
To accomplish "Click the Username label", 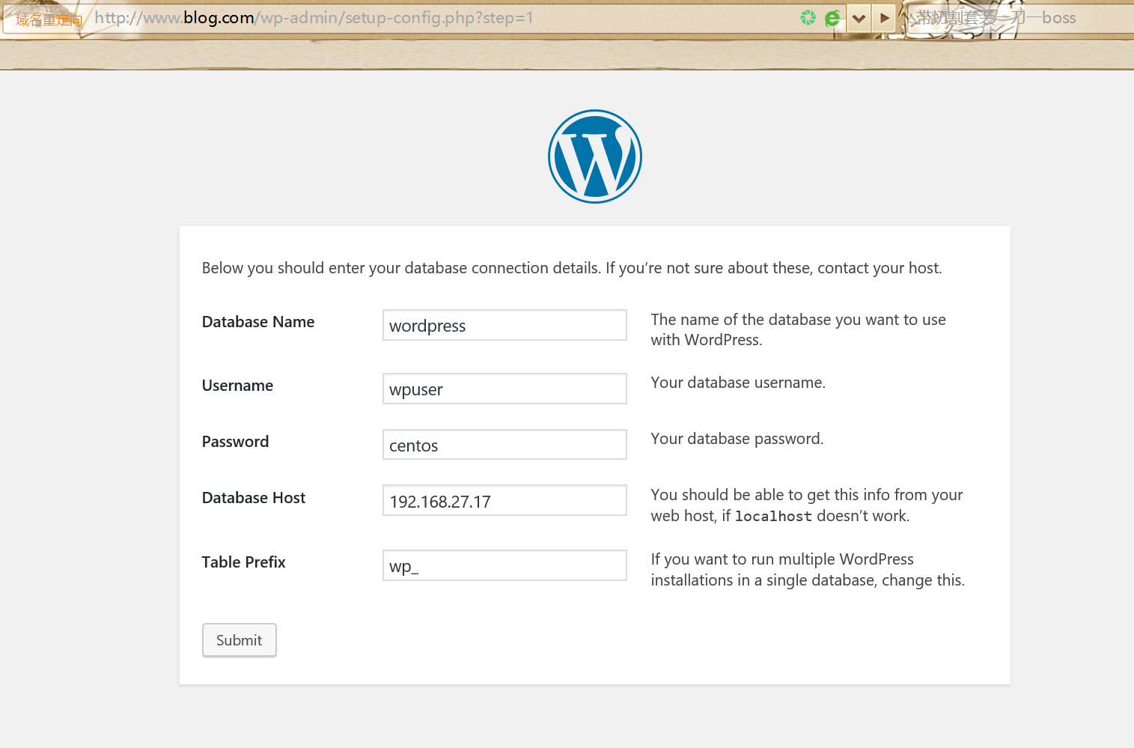I will coord(237,386).
